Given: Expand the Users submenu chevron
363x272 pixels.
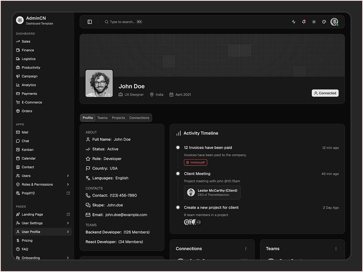Looking at the screenshot, I should coord(68,176).
